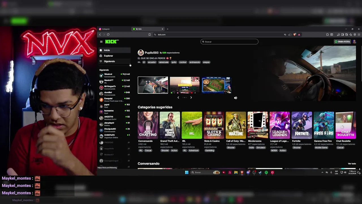Open the Call of Duty Warzone category
The height and width of the screenshot is (204, 362).
click(236, 125)
